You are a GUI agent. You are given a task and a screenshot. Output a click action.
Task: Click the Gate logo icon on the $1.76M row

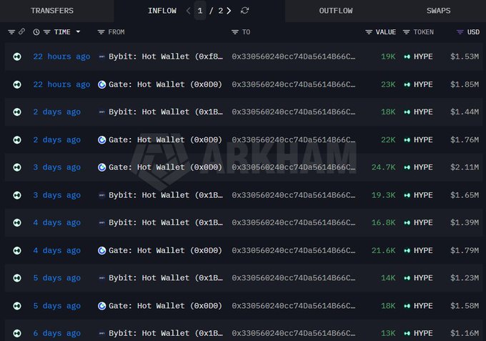[101, 140]
